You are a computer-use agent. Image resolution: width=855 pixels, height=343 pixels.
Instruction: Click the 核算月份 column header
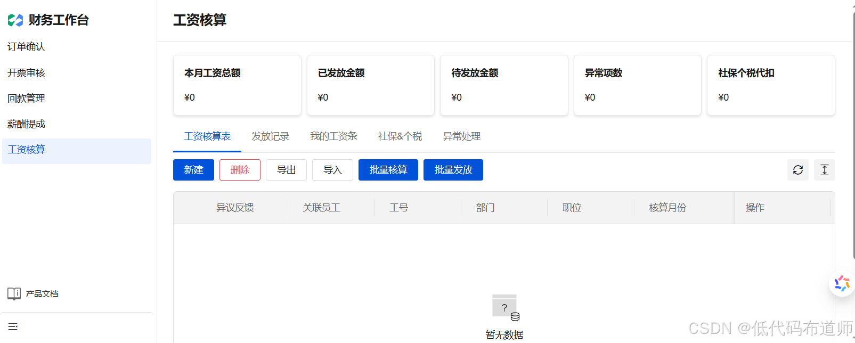click(667, 208)
